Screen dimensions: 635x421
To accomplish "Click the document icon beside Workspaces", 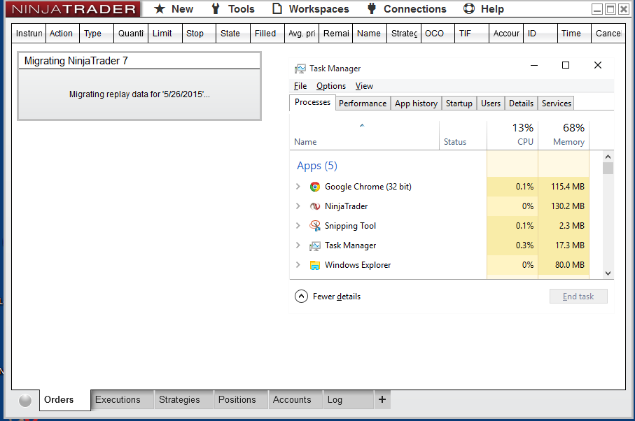I will coord(277,8).
